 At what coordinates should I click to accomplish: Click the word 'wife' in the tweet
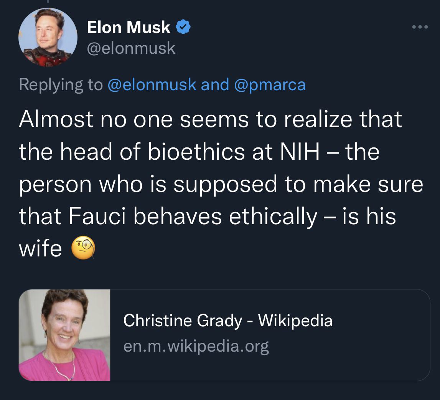pos(40,248)
